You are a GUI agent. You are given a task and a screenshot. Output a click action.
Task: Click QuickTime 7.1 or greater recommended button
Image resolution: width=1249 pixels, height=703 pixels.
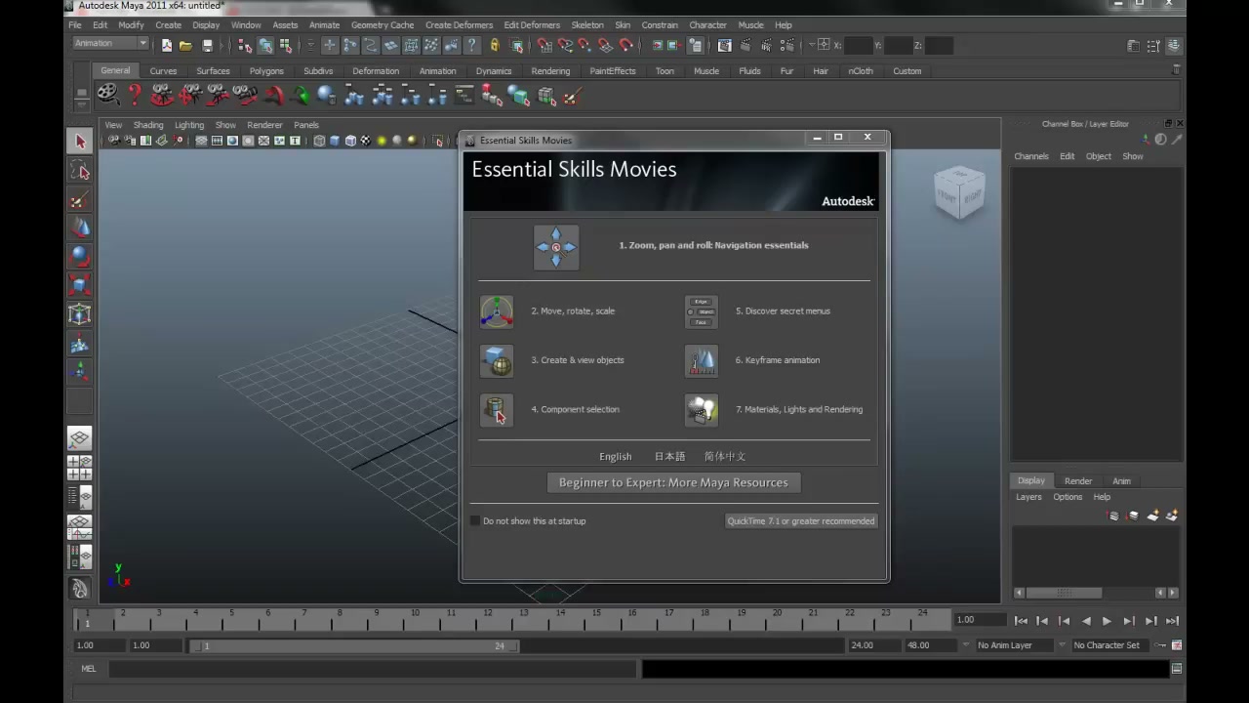(x=801, y=521)
